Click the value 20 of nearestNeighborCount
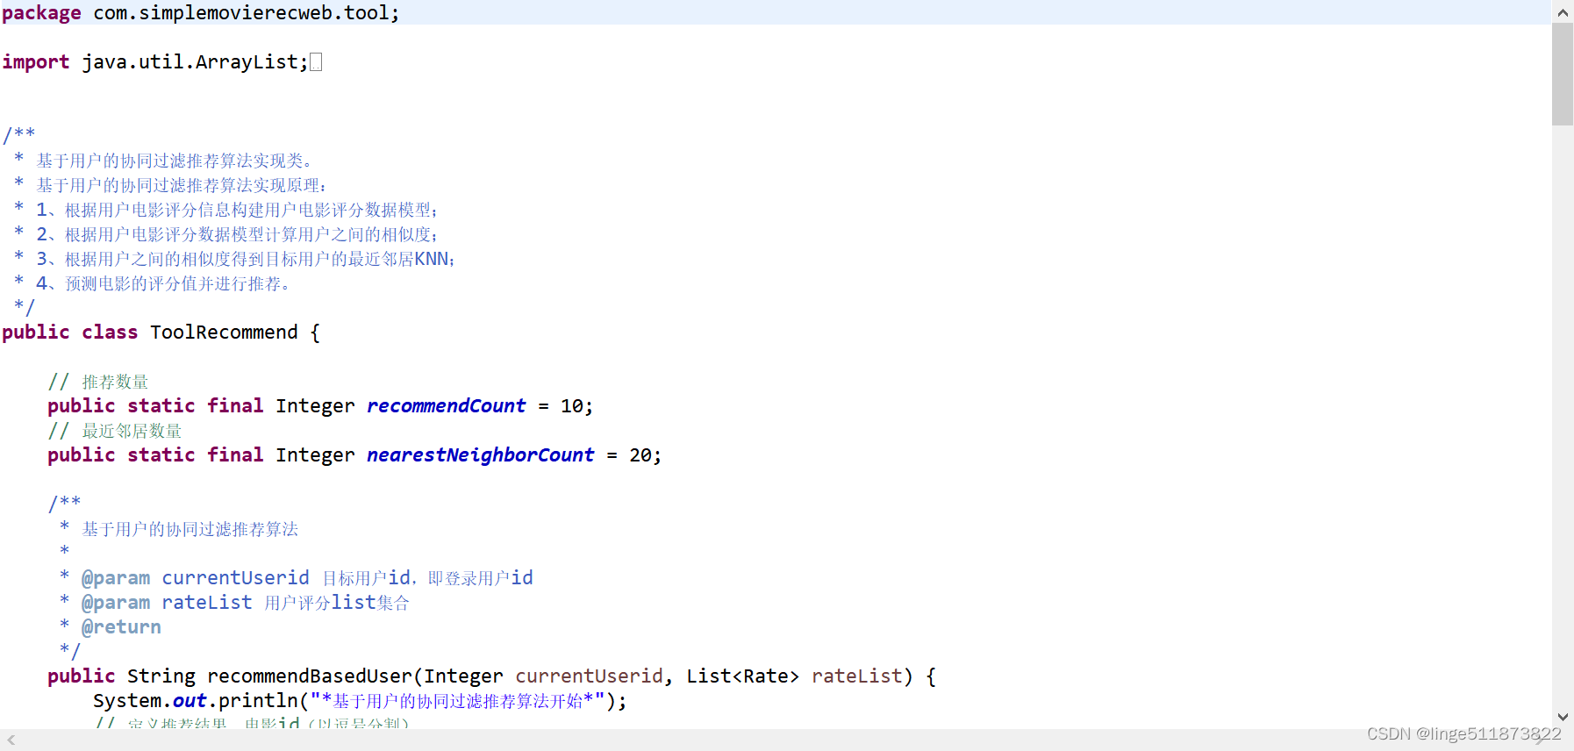This screenshot has height=751, width=1574. click(x=640, y=455)
